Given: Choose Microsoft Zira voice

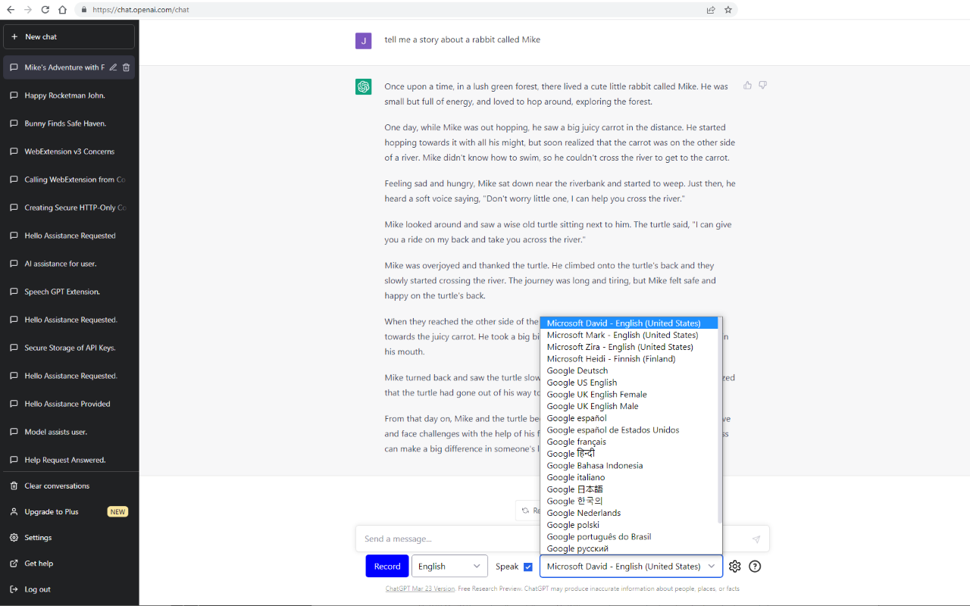Looking at the screenshot, I should click(x=629, y=347).
